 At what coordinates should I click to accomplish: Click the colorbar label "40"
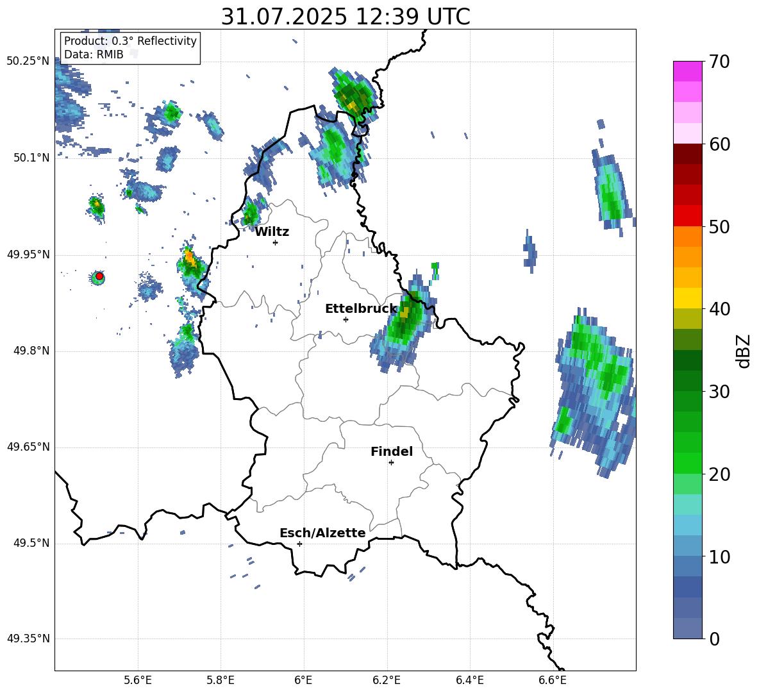click(719, 309)
